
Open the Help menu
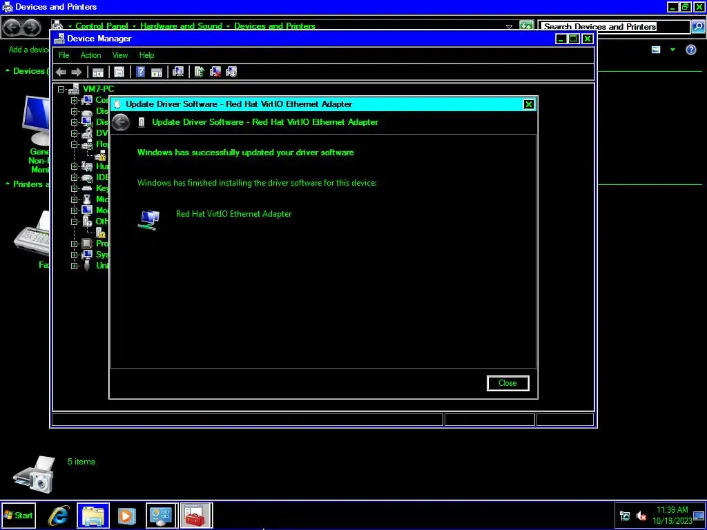[146, 55]
